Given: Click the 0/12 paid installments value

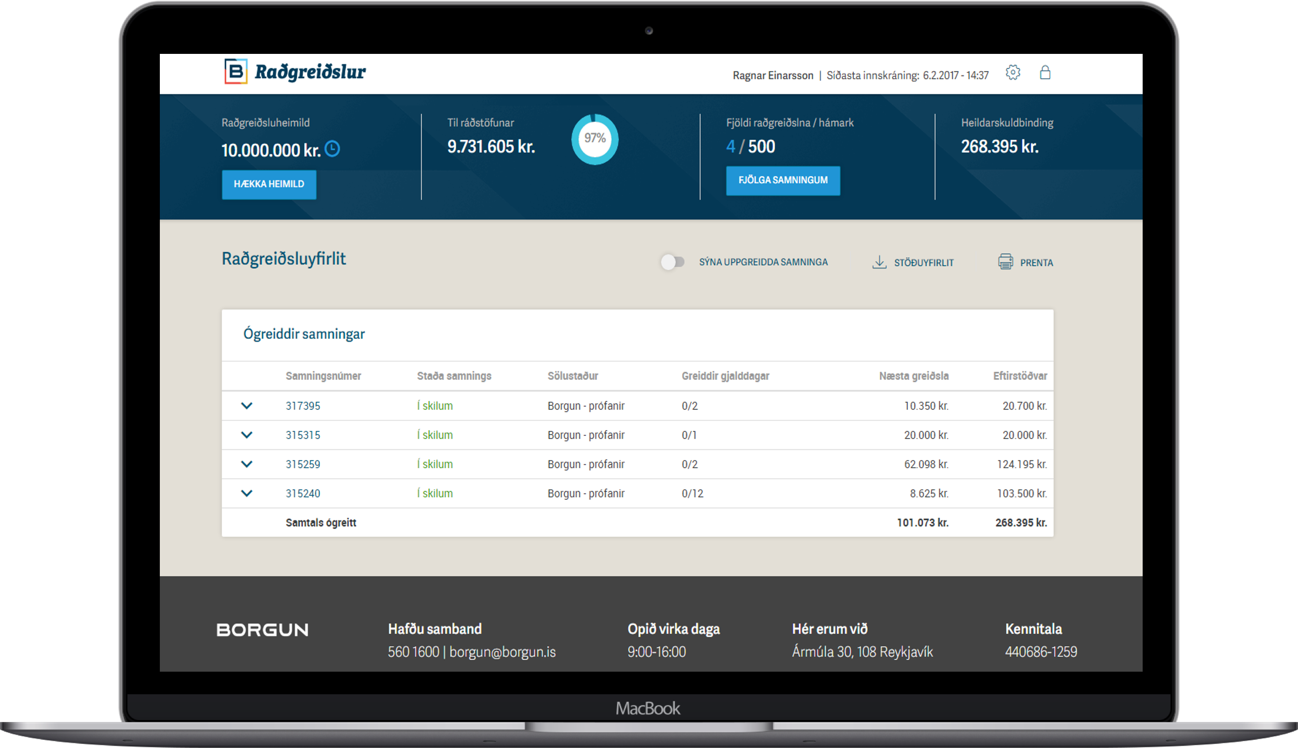Looking at the screenshot, I should click(x=692, y=494).
